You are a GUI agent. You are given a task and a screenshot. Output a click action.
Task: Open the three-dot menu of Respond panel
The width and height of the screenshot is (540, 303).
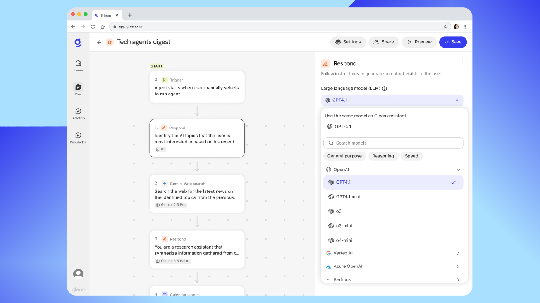click(x=463, y=61)
